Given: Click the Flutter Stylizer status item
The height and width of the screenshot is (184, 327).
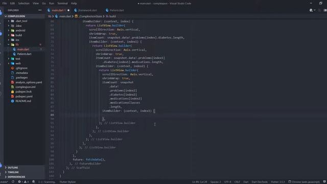Looking at the screenshot, I should click(x=68, y=182).
